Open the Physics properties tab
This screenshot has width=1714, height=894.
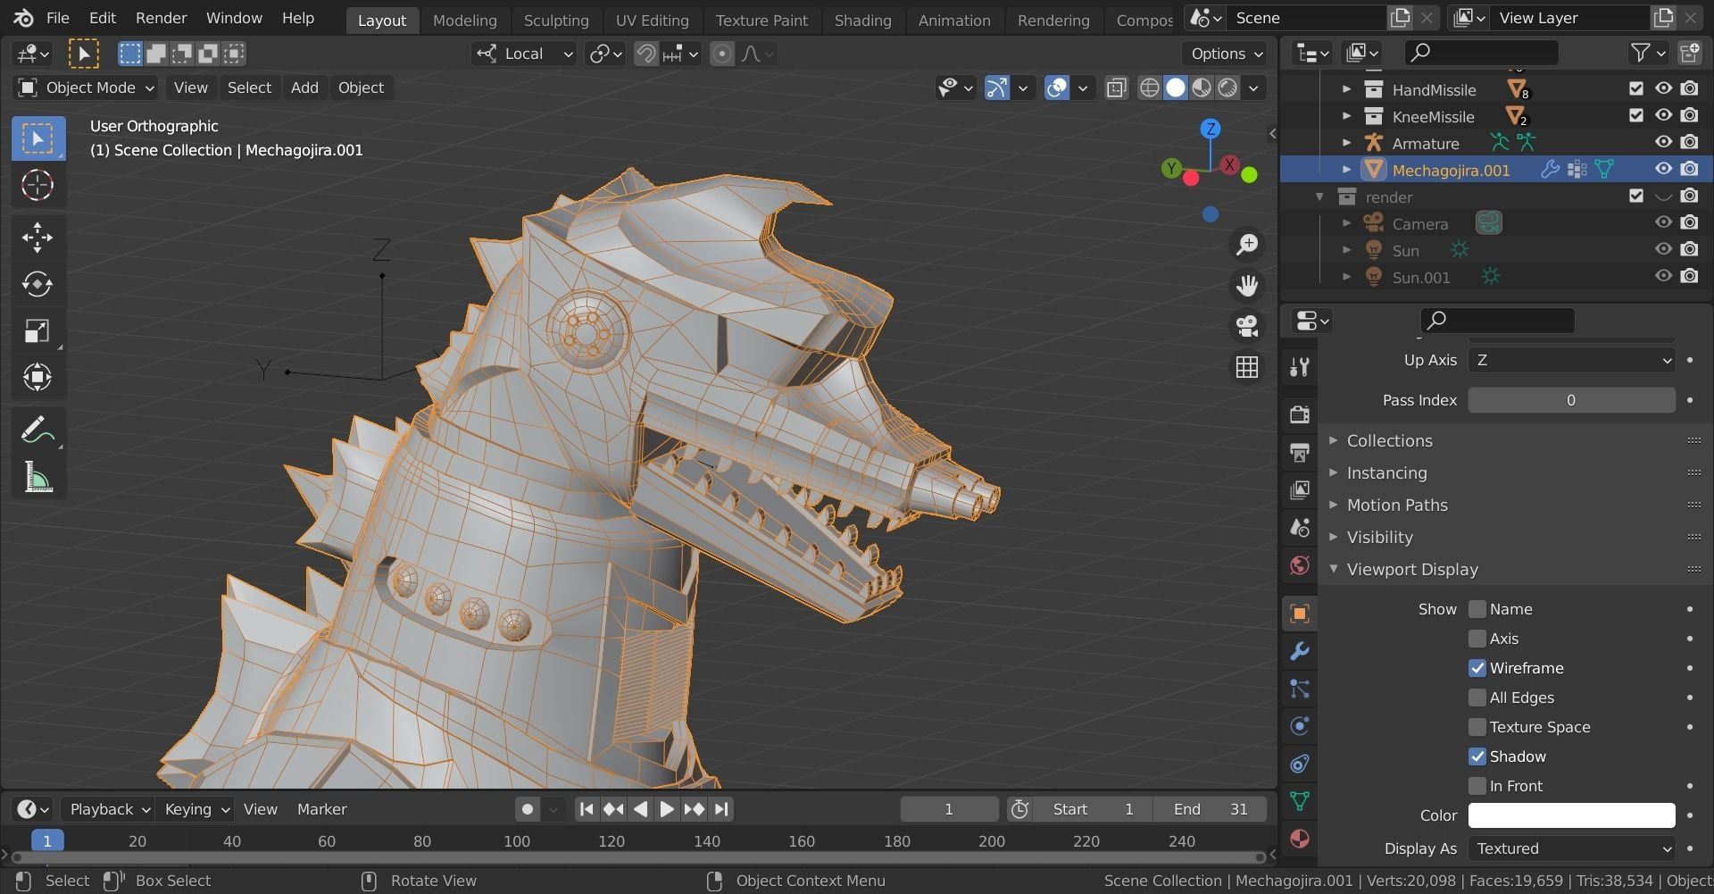pyautogui.click(x=1300, y=726)
